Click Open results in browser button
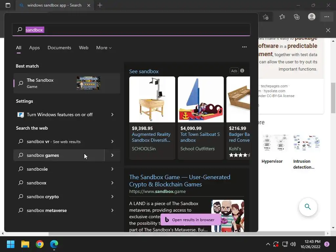This screenshot has width=336, height=252. click(191, 220)
